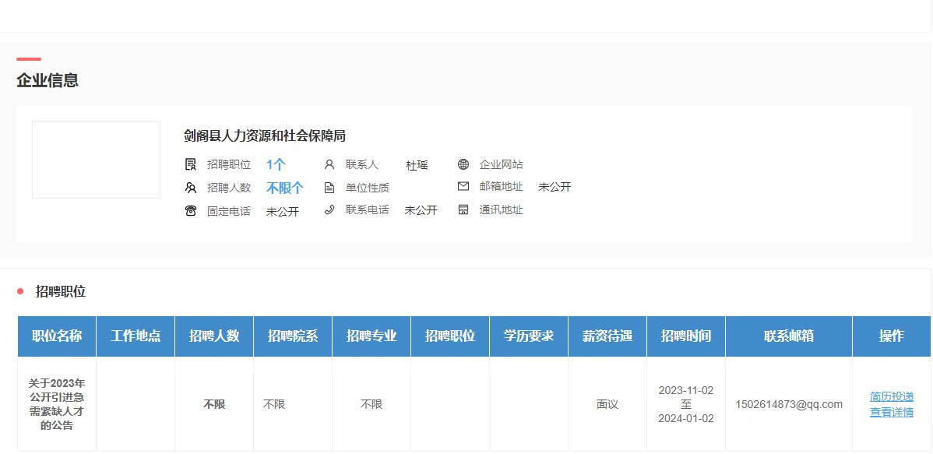Click the 招聘人数 people icon

click(191, 188)
